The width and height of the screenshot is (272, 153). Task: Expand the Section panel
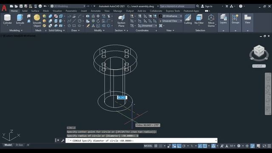coord(120,30)
